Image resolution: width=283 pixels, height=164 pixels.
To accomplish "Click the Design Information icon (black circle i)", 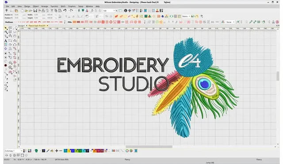I will pyautogui.click(x=126, y=11).
